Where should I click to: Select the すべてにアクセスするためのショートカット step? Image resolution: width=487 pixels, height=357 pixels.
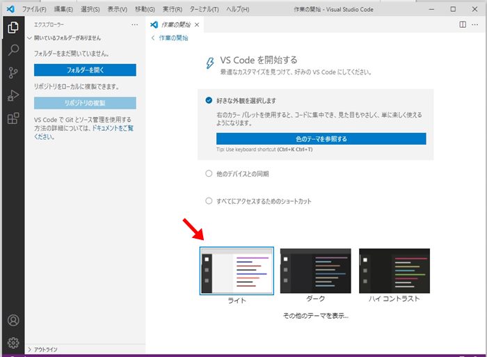point(258,201)
